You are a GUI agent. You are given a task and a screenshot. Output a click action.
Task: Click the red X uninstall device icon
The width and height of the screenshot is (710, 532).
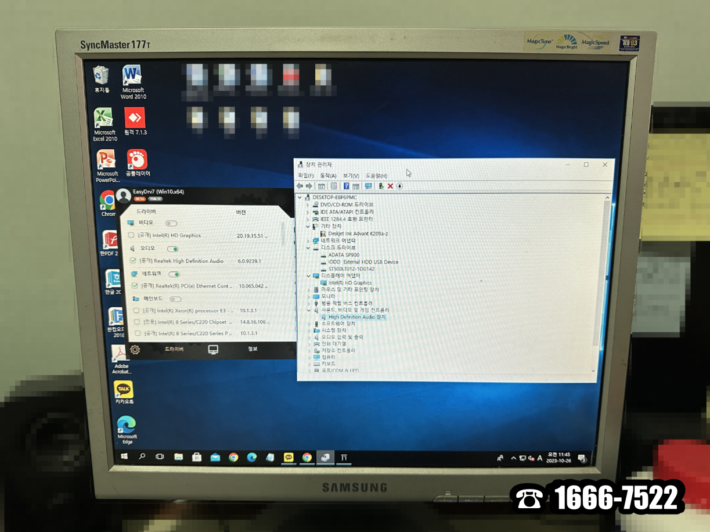pyautogui.click(x=390, y=186)
